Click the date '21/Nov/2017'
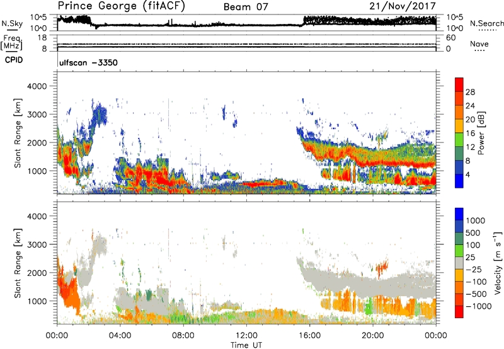The height and width of the screenshot is (349, 504). pyautogui.click(x=403, y=6)
